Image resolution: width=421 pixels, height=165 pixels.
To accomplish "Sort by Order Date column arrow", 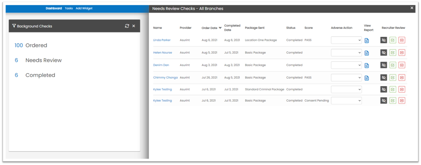I will [x=220, y=28].
